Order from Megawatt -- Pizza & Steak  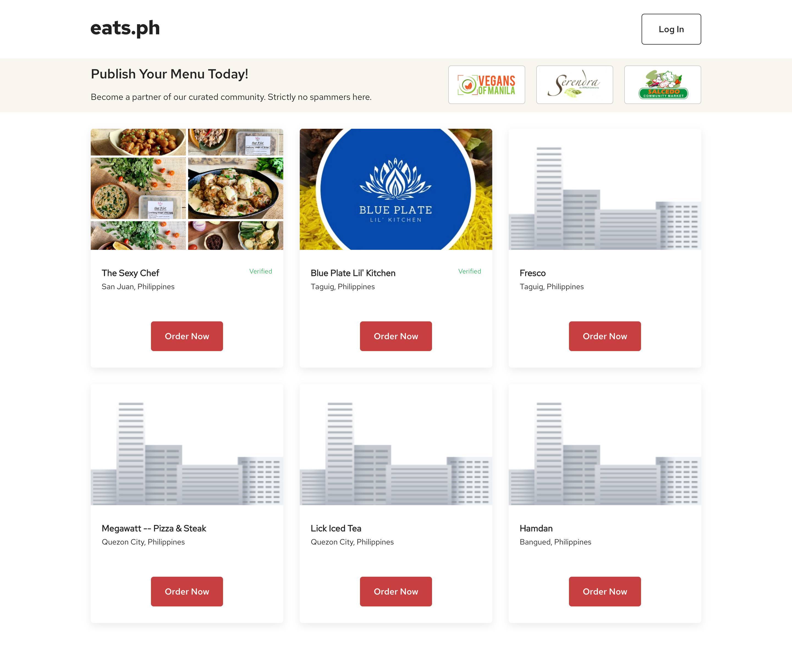pos(187,591)
